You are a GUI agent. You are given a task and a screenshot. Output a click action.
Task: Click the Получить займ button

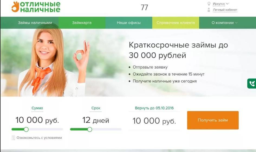click(213, 120)
